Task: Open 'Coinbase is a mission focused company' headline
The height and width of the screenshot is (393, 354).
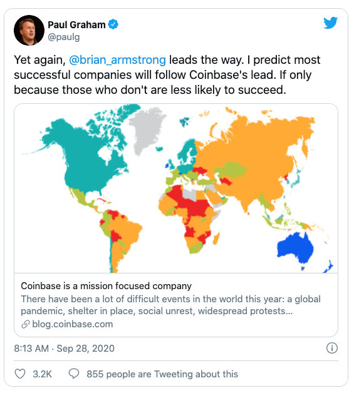Action: click(x=106, y=286)
